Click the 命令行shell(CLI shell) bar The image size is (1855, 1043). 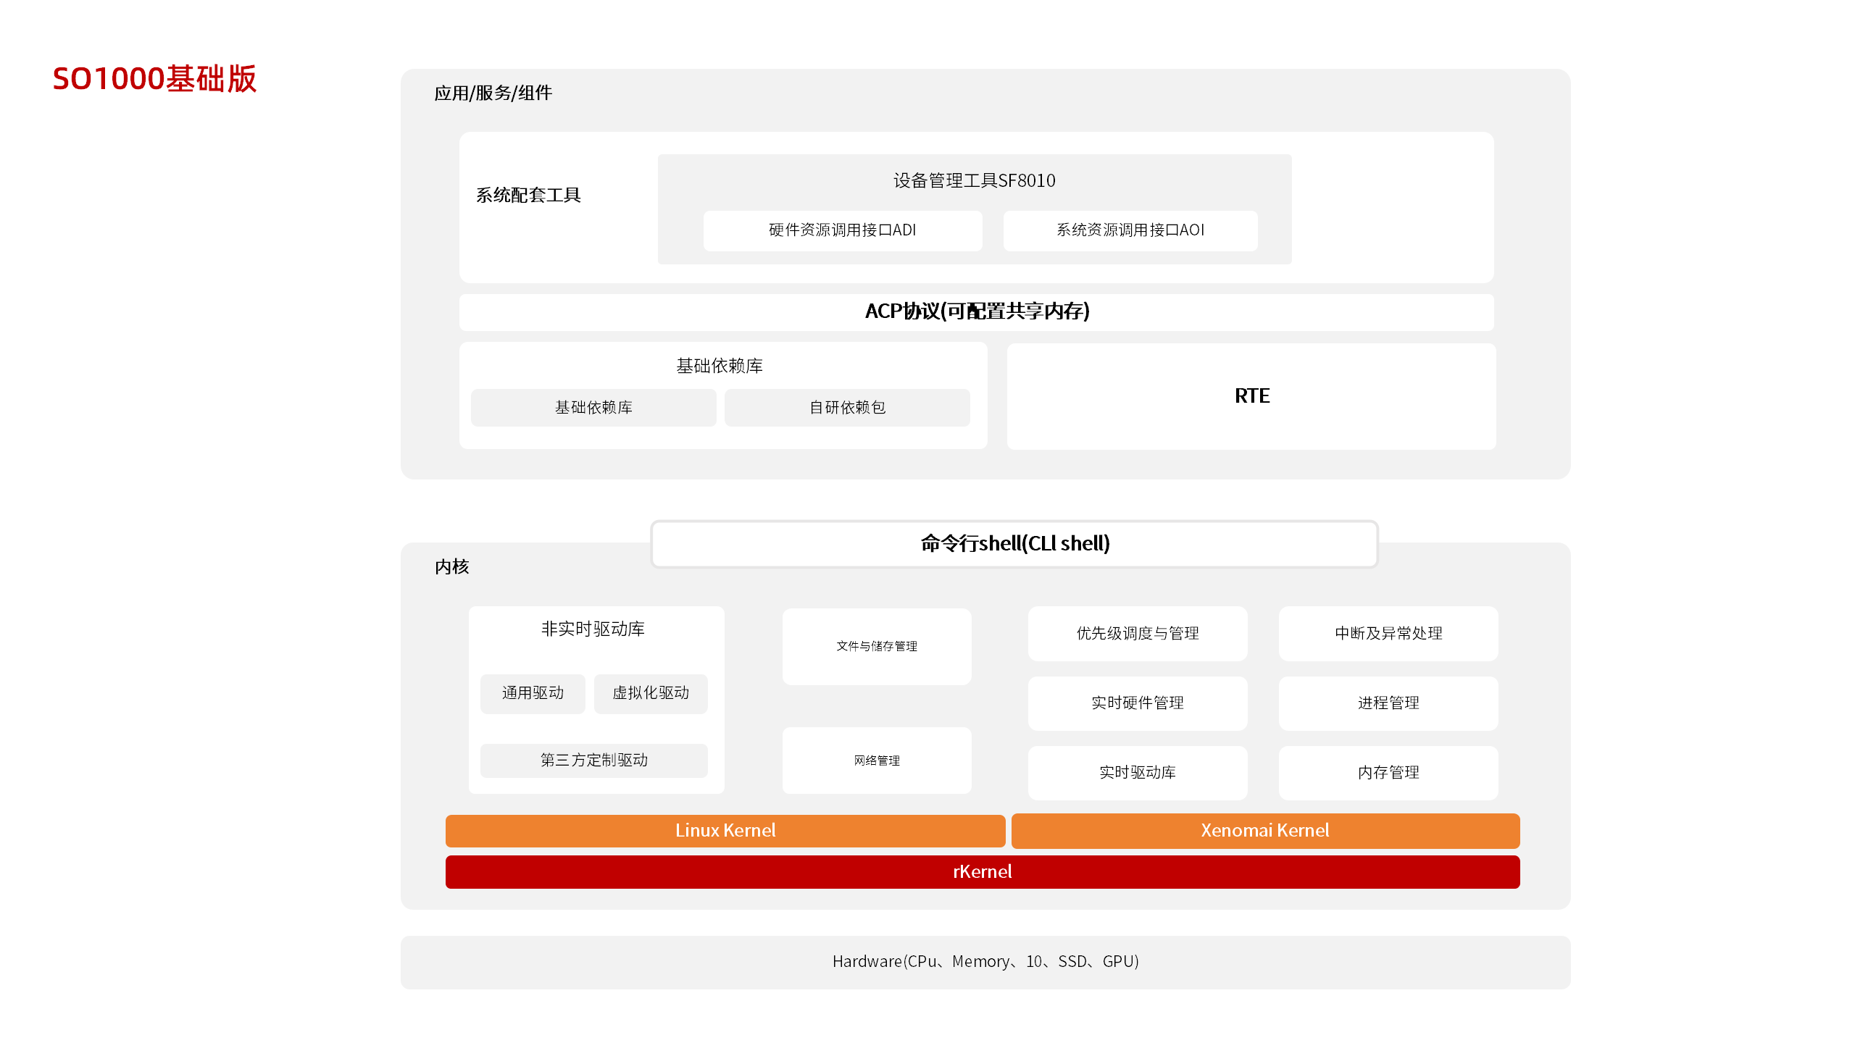tap(1014, 544)
